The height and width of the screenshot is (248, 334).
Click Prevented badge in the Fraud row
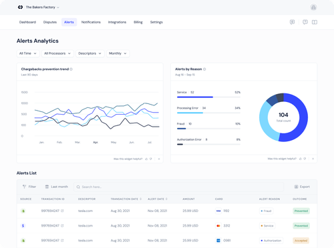301,211
